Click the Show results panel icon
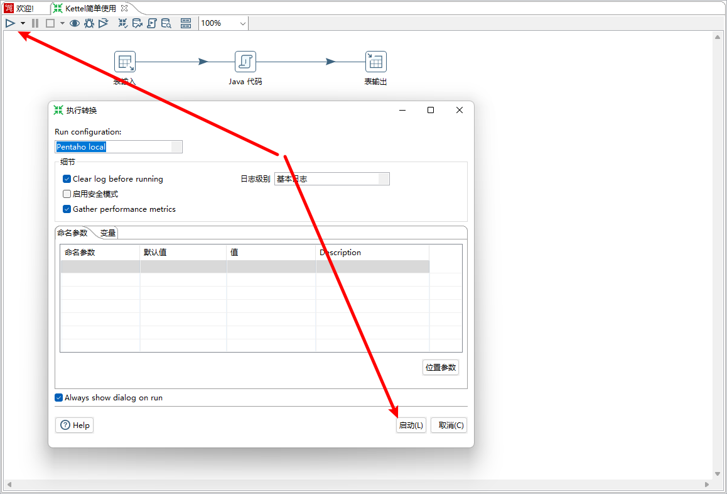727x494 pixels. click(x=186, y=23)
